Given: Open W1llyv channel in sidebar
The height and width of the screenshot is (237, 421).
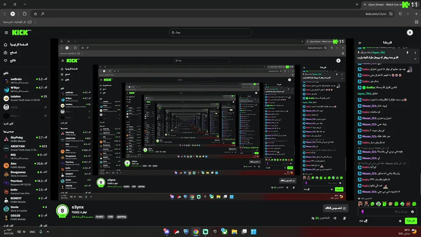Looking at the screenshot, I should (25, 89).
